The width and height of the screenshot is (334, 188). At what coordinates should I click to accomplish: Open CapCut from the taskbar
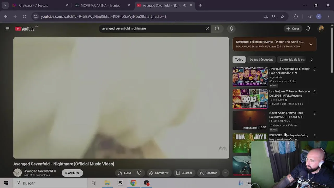click(120, 183)
